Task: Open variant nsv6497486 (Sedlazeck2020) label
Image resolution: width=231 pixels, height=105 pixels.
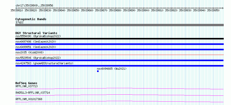Action: tap(36, 42)
